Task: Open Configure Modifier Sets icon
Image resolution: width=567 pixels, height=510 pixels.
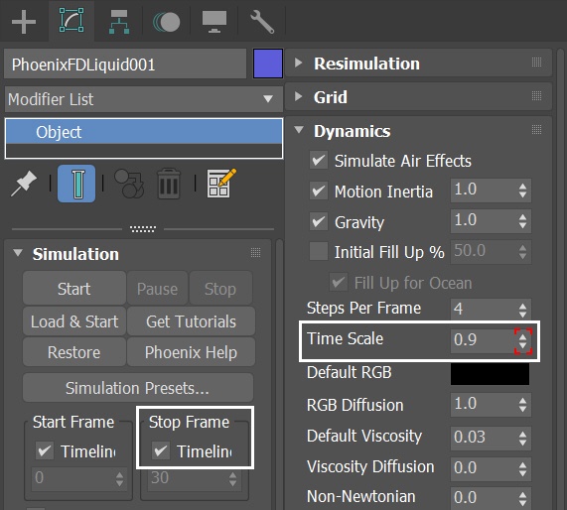Action: pyautogui.click(x=221, y=184)
